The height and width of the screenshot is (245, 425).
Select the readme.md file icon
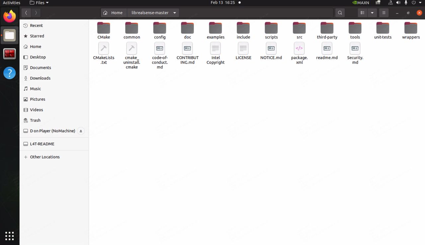[327, 48]
